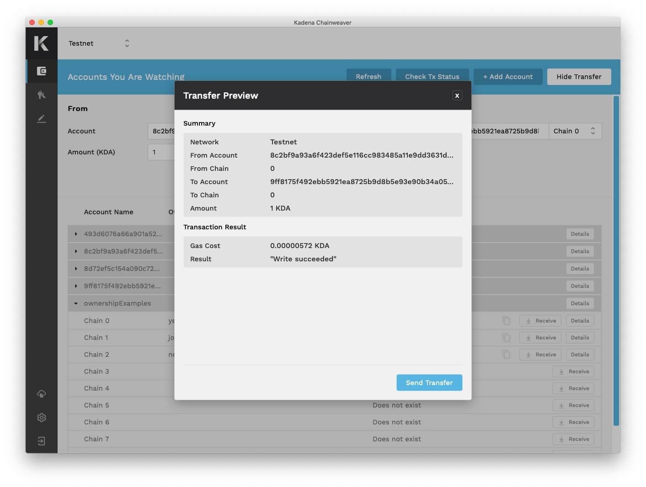The image size is (646, 487).
Task: Click the Hide Transfer button
Action: pos(579,77)
